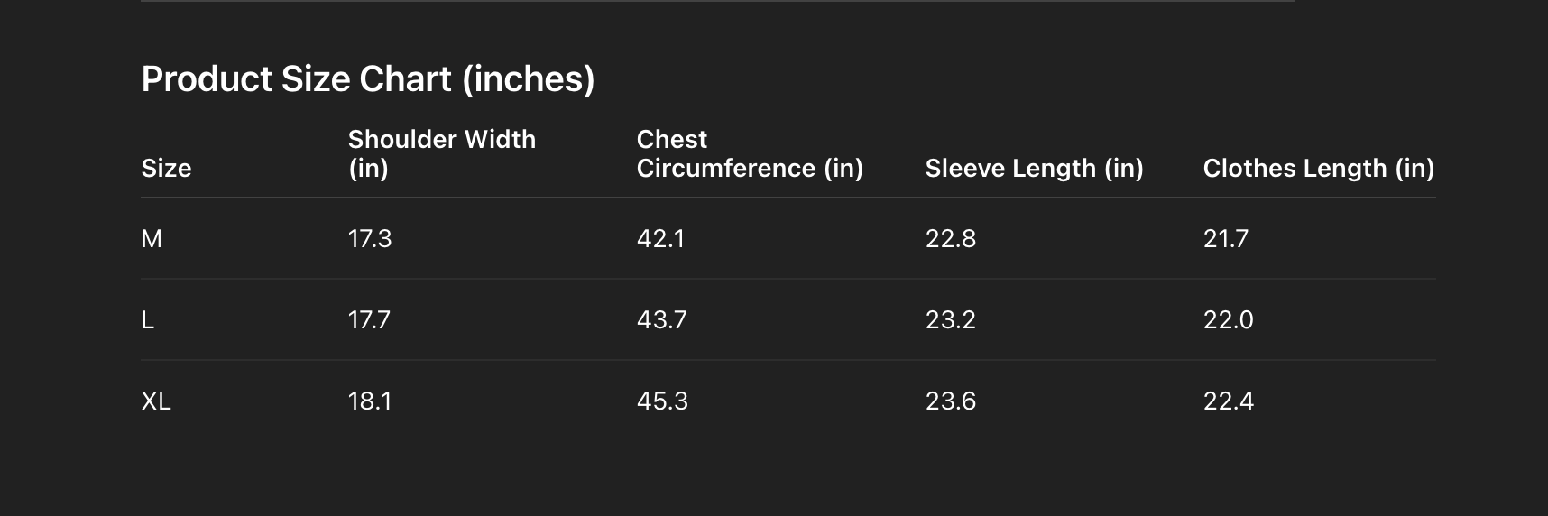The width and height of the screenshot is (1548, 516).
Task: Click the Chest Circumference (in) header
Action: 750,153
